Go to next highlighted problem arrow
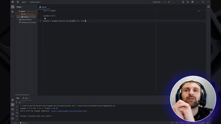 tap(204, 11)
